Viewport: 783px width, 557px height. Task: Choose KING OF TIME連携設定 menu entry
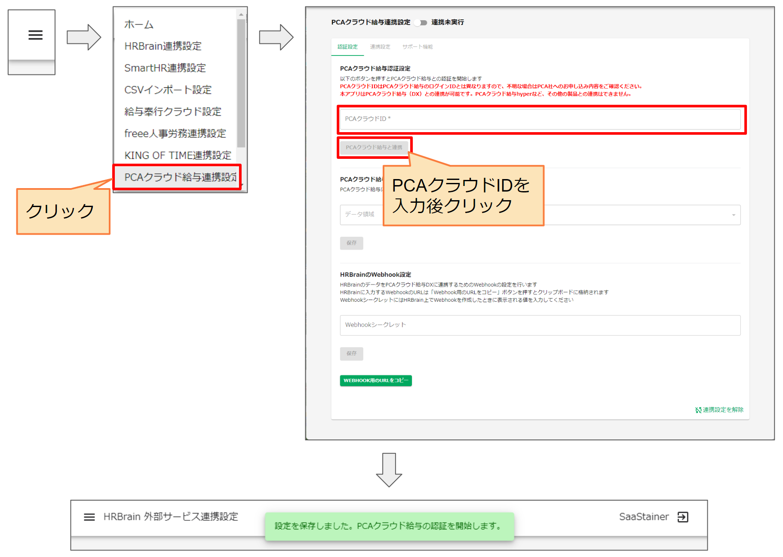tap(178, 155)
